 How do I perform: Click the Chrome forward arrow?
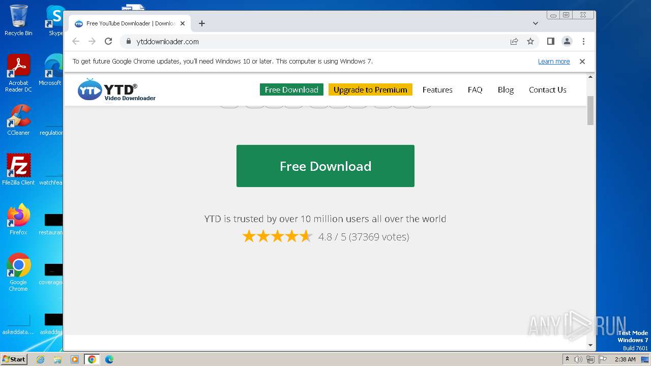pyautogui.click(x=92, y=41)
